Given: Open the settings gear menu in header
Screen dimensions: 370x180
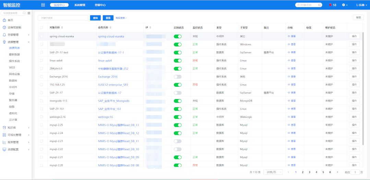Looking at the screenshot, I should tap(345, 5).
